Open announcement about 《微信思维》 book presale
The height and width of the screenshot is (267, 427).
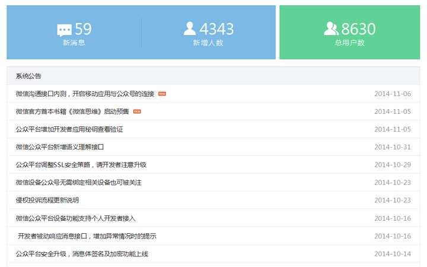72,112
